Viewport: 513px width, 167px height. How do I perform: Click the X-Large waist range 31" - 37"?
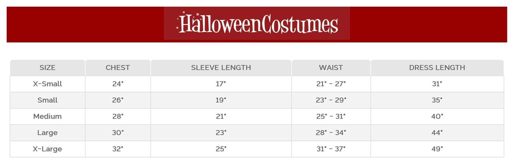click(331, 149)
